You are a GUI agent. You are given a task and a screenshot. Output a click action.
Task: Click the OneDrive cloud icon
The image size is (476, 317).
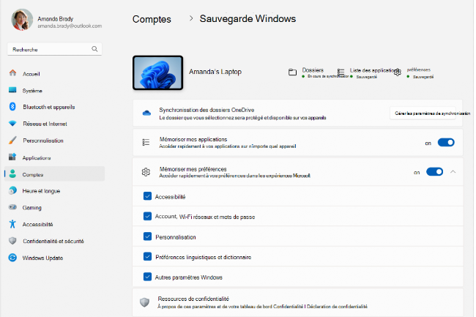tap(146, 113)
